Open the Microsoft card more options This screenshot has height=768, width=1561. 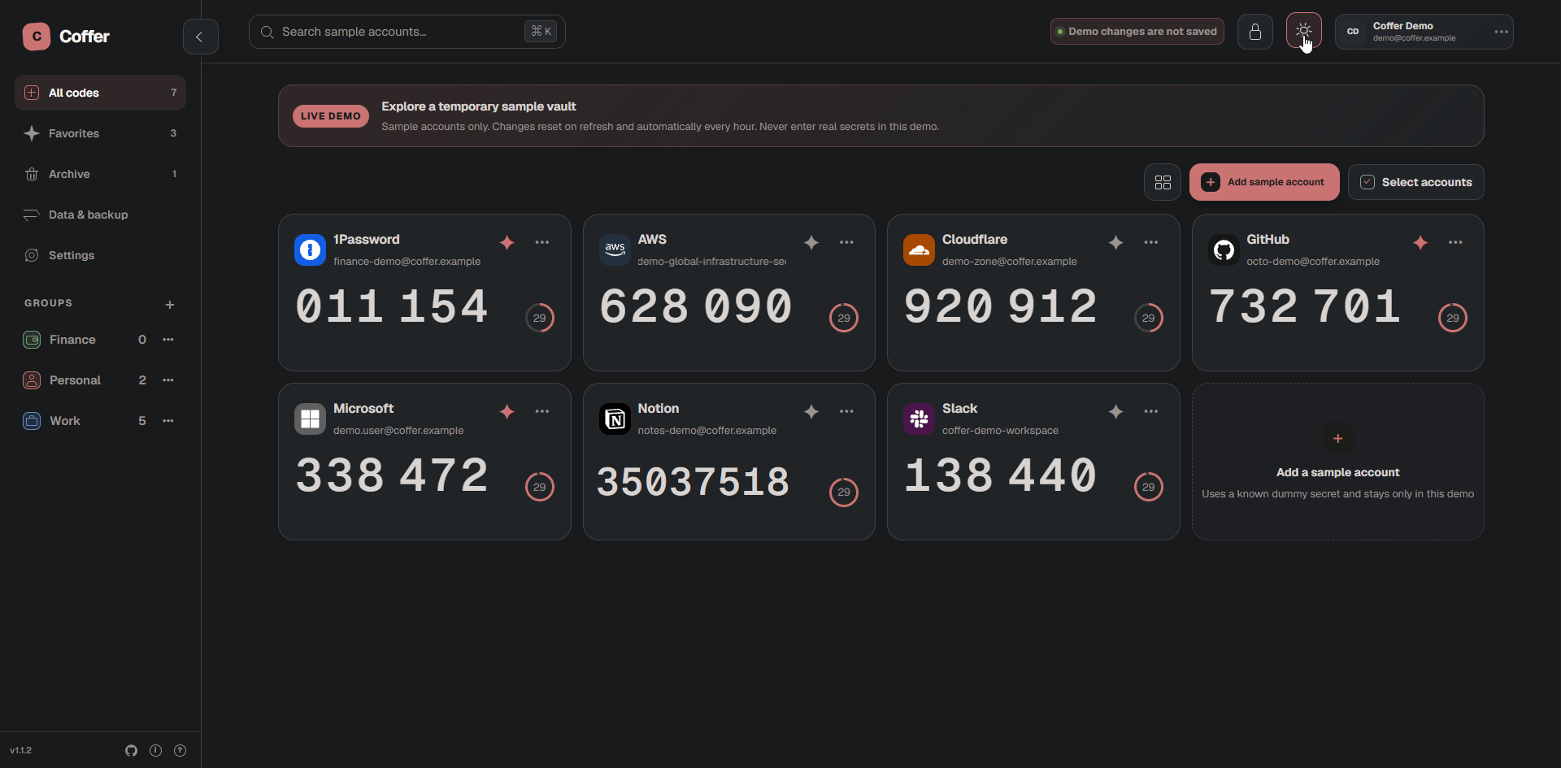click(542, 411)
